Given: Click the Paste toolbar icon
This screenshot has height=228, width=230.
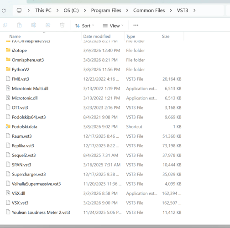Looking at the screenshot, I should (19, 25).
